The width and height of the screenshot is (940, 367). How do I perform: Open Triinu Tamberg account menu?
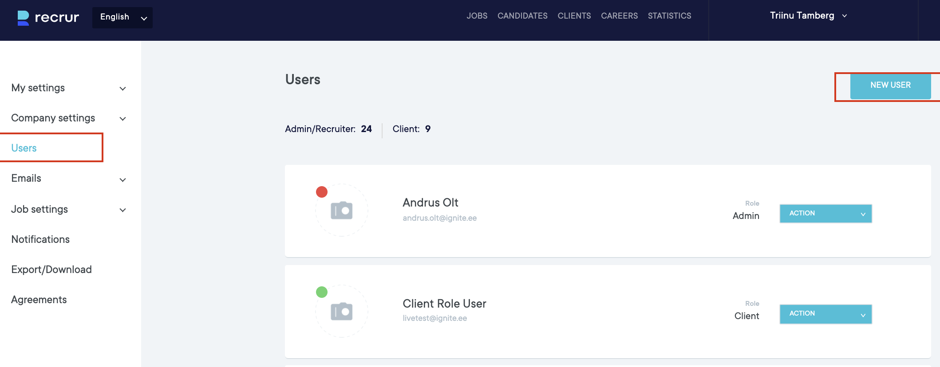tap(808, 16)
